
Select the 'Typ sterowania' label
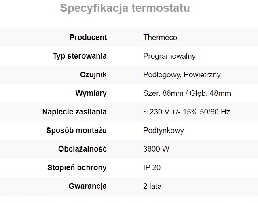pyautogui.click(x=80, y=56)
